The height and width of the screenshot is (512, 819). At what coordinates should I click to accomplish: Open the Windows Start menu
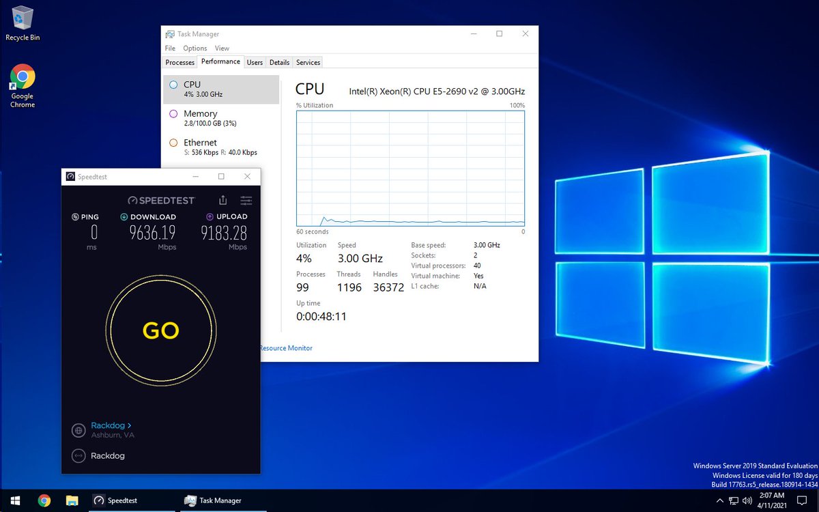[x=14, y=500]
